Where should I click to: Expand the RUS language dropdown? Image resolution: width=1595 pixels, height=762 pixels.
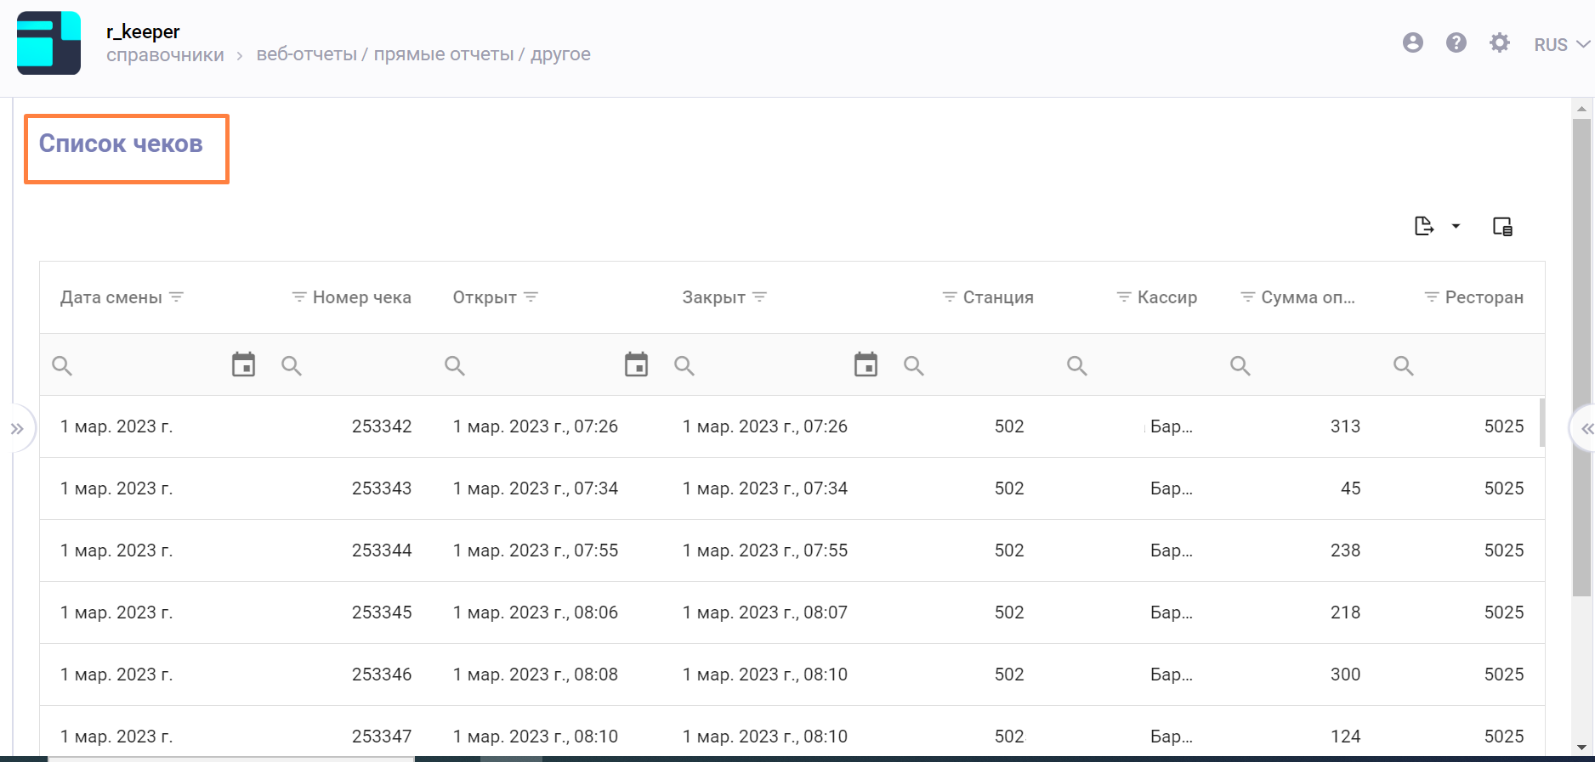[x=1561, y=45]
